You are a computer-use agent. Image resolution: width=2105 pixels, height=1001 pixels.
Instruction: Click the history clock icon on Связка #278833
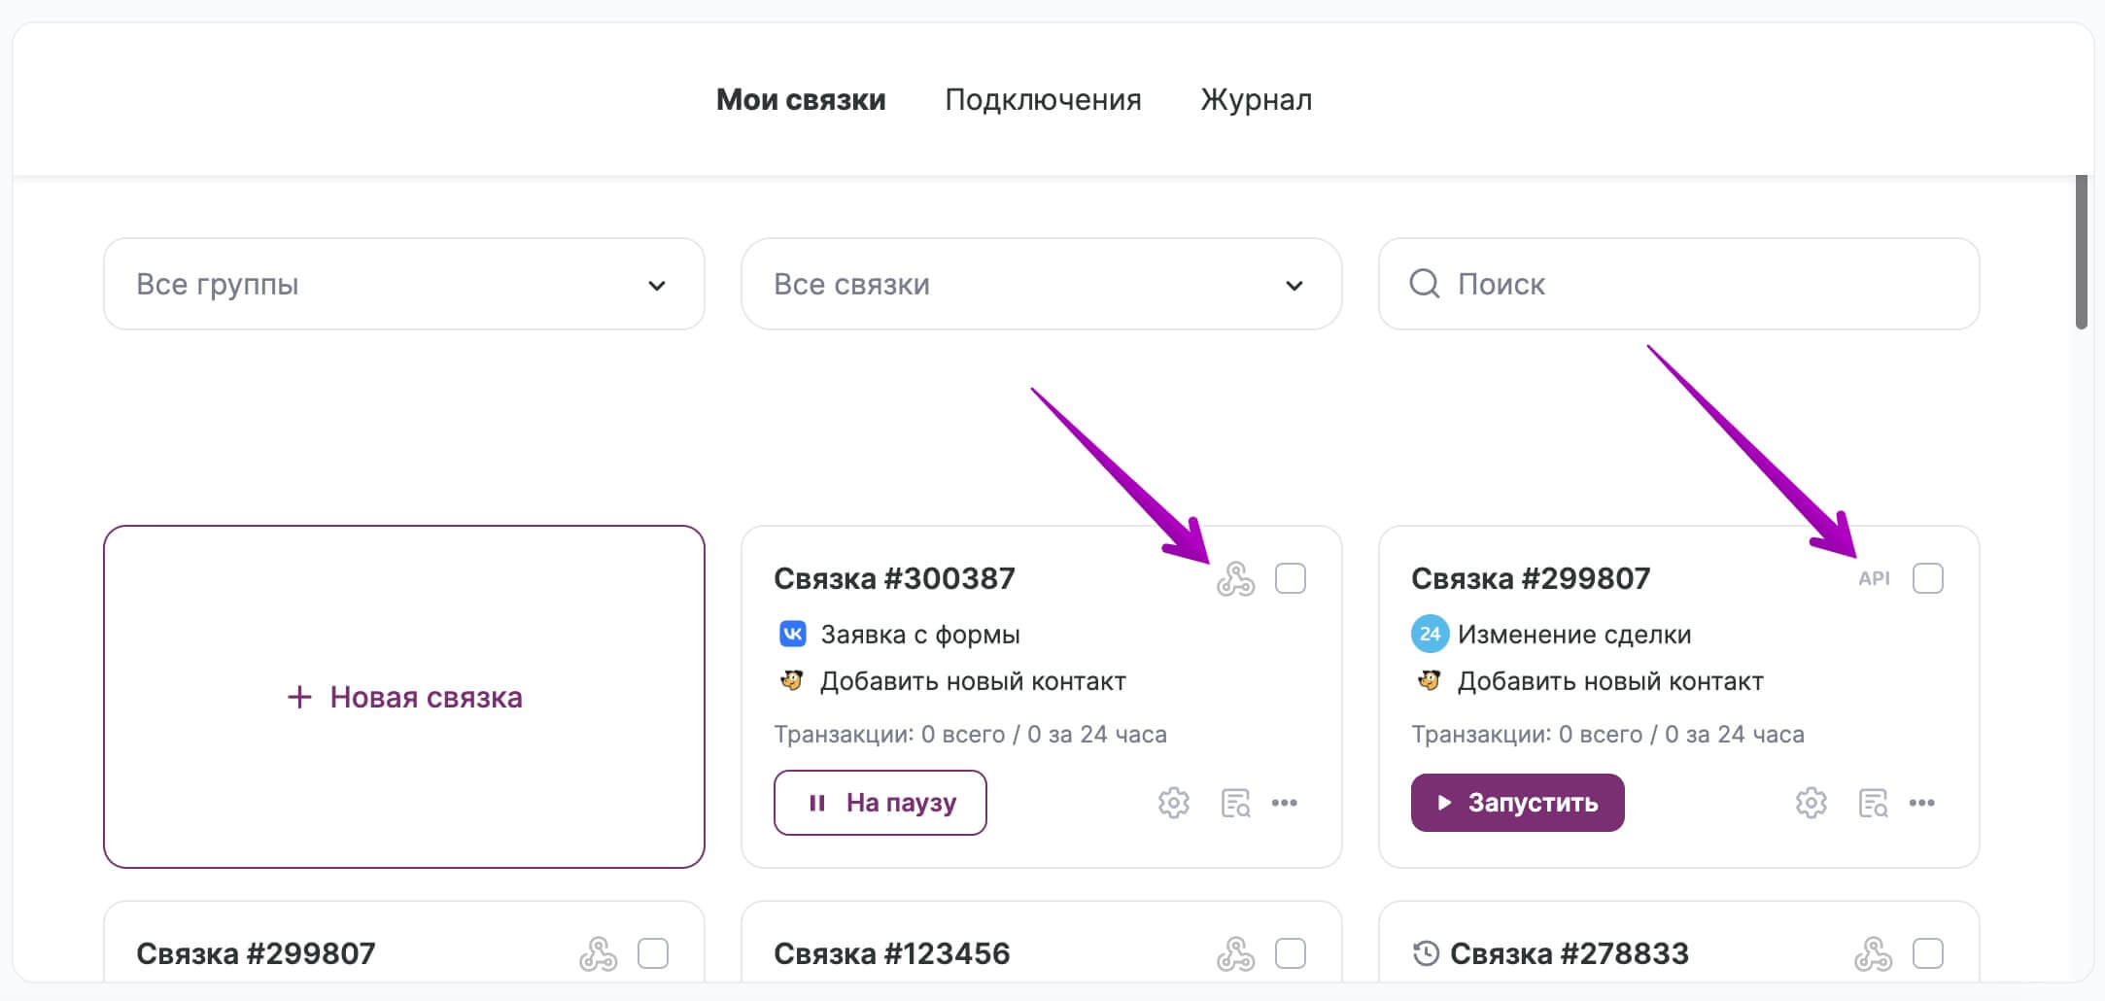(x=1426, y=953)
